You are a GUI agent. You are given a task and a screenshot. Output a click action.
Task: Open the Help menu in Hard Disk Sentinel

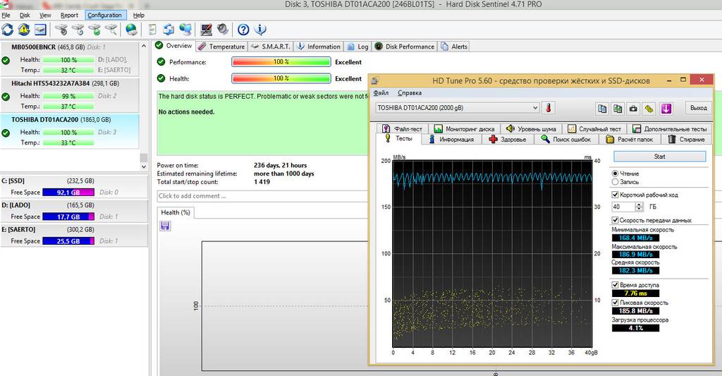139,16
